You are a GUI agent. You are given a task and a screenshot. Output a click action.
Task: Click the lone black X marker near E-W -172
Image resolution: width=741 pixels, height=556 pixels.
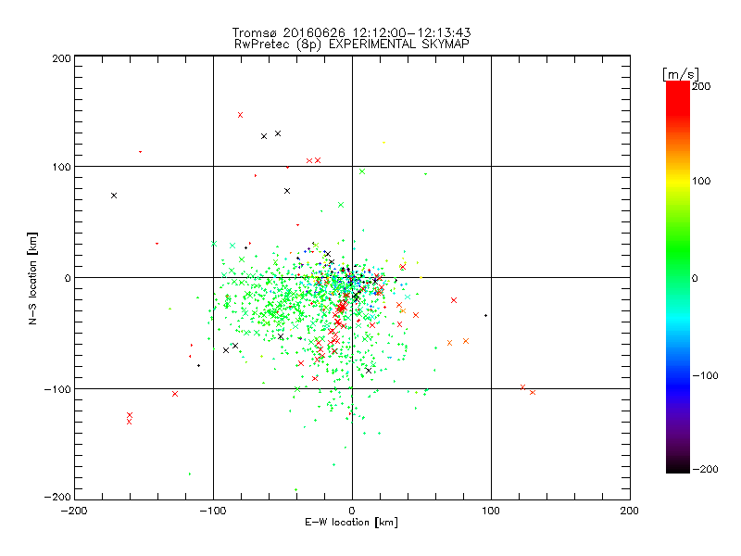[114, 196]
